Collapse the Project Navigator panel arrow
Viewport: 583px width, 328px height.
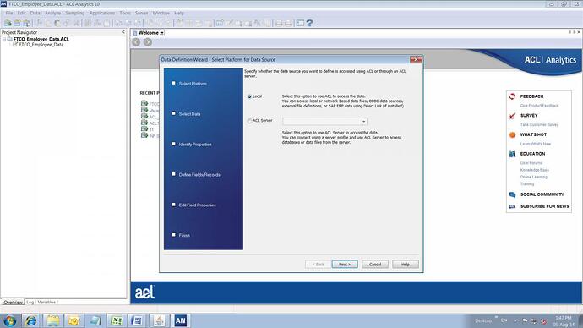(x=123, y=32)
